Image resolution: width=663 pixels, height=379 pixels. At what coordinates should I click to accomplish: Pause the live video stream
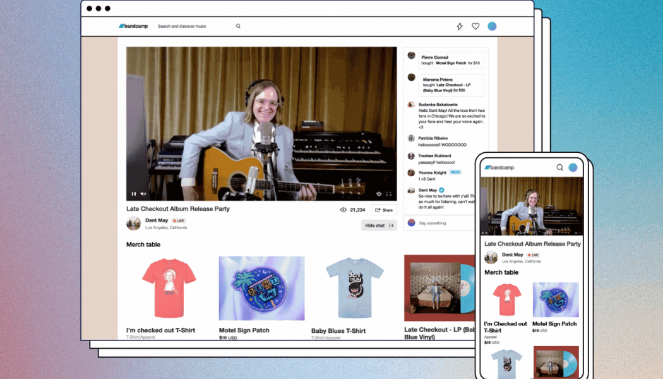[x=134, y=194]
